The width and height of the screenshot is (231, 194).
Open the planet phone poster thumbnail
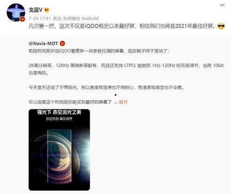(59, 150)
